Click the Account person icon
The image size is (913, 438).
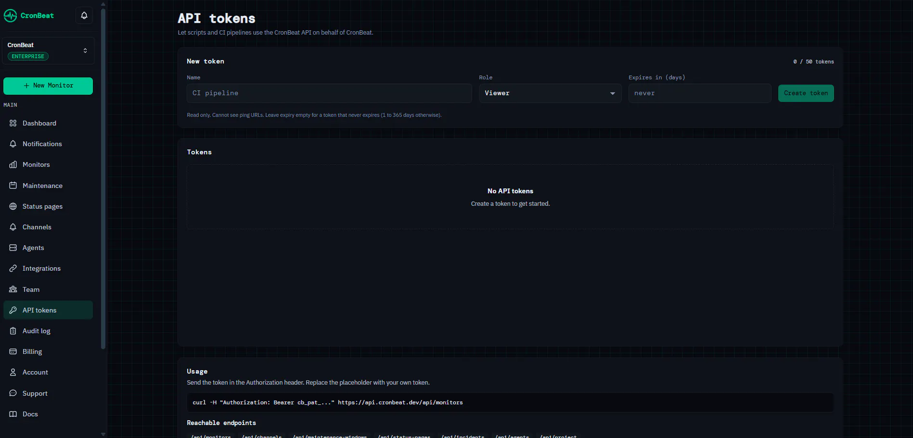[x=13, y=372]
